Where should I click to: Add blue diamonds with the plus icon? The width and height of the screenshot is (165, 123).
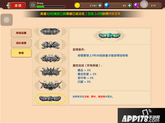pyautogui.click(x=130, y=5)
